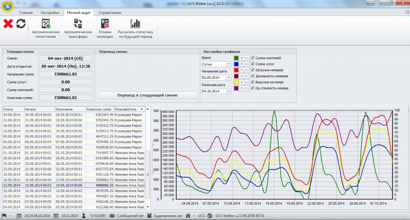Image resolution: width=410 pixels, height=220 pixels.
Task: Click the red X cancel icon
Action: 8,24
